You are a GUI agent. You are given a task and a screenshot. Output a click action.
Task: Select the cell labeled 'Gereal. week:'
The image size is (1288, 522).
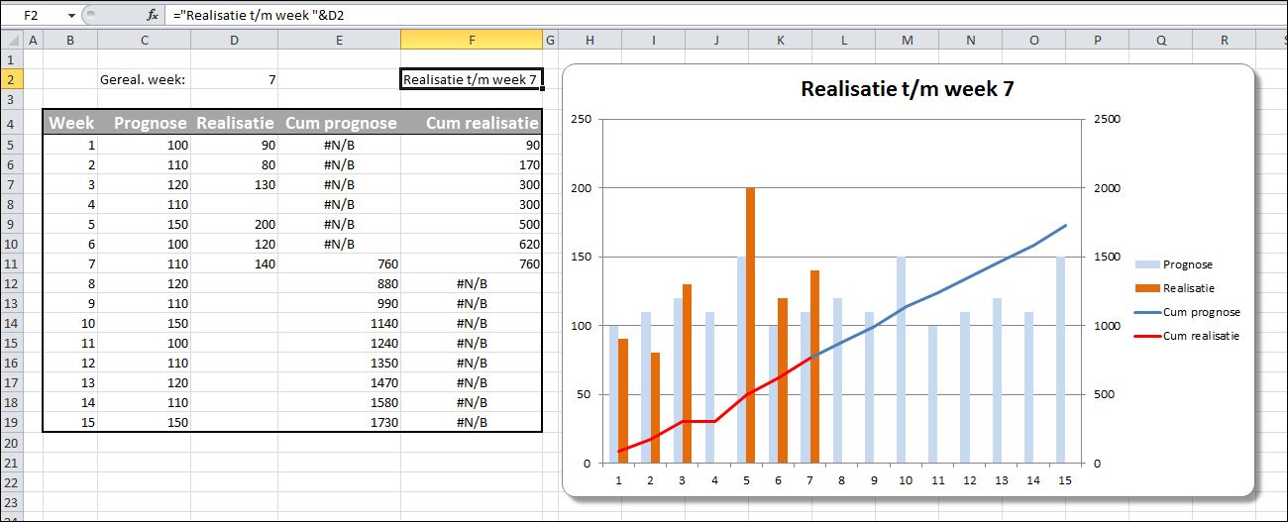(x=145, y=79)
